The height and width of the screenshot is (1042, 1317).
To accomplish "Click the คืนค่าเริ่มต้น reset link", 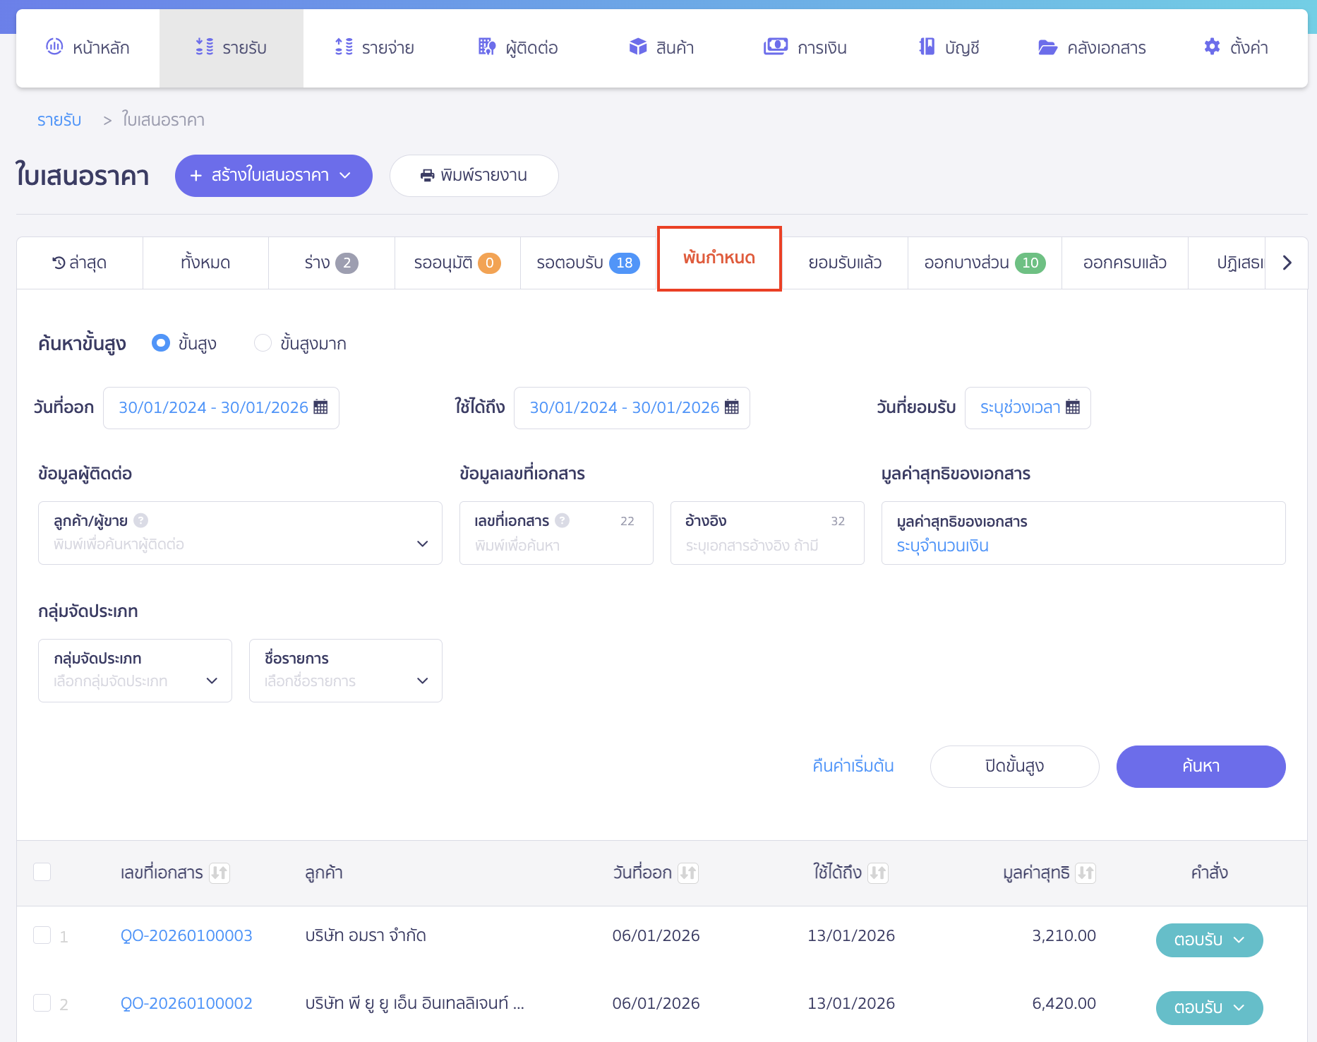I will 853,766.
